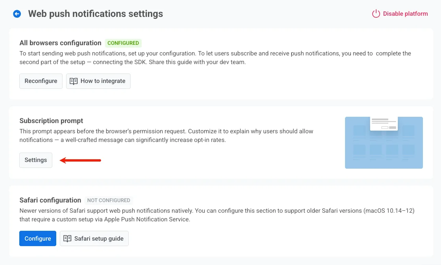Click the blue back arrow icon

coord(17,14)
